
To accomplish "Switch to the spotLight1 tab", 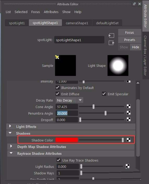I will pos(17,23).
